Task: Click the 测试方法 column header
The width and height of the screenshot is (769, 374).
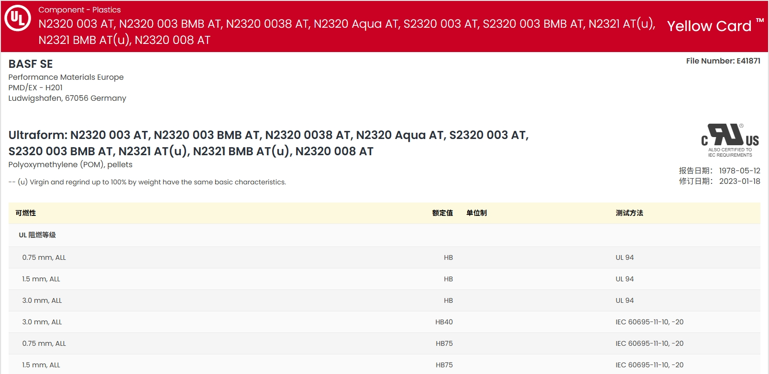Action: pos(629,213)
